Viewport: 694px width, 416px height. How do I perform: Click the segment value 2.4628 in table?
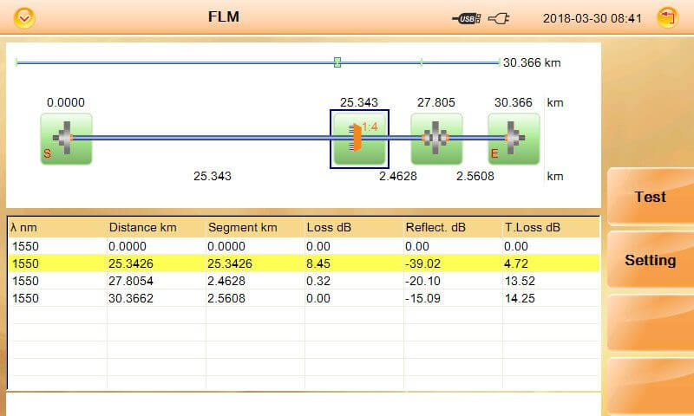pos(226,281)
